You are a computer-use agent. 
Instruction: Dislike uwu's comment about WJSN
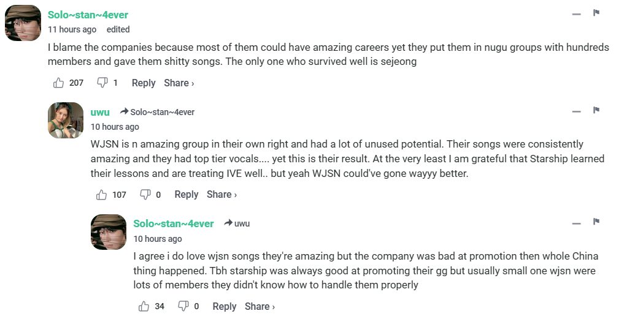point(145,195)
